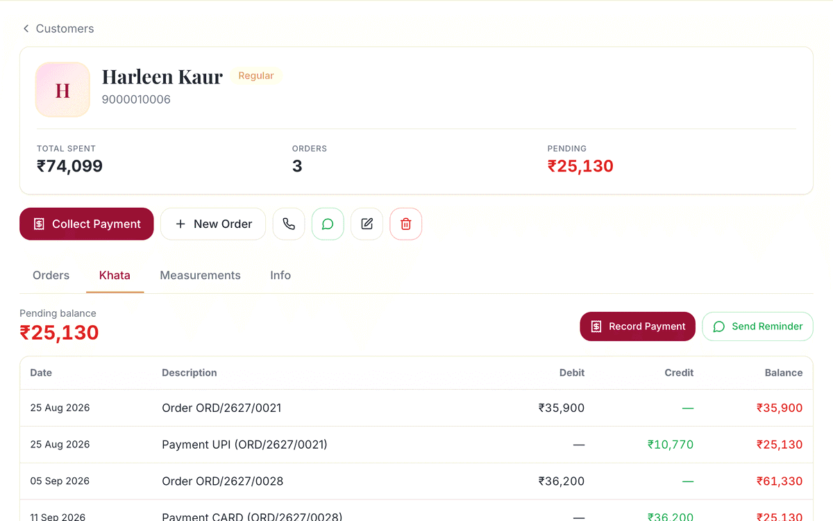The height and width of the screenshot is (521, 833).
Task: Click the Date column header
Action: pyautogui.click(x=41, y=373)
